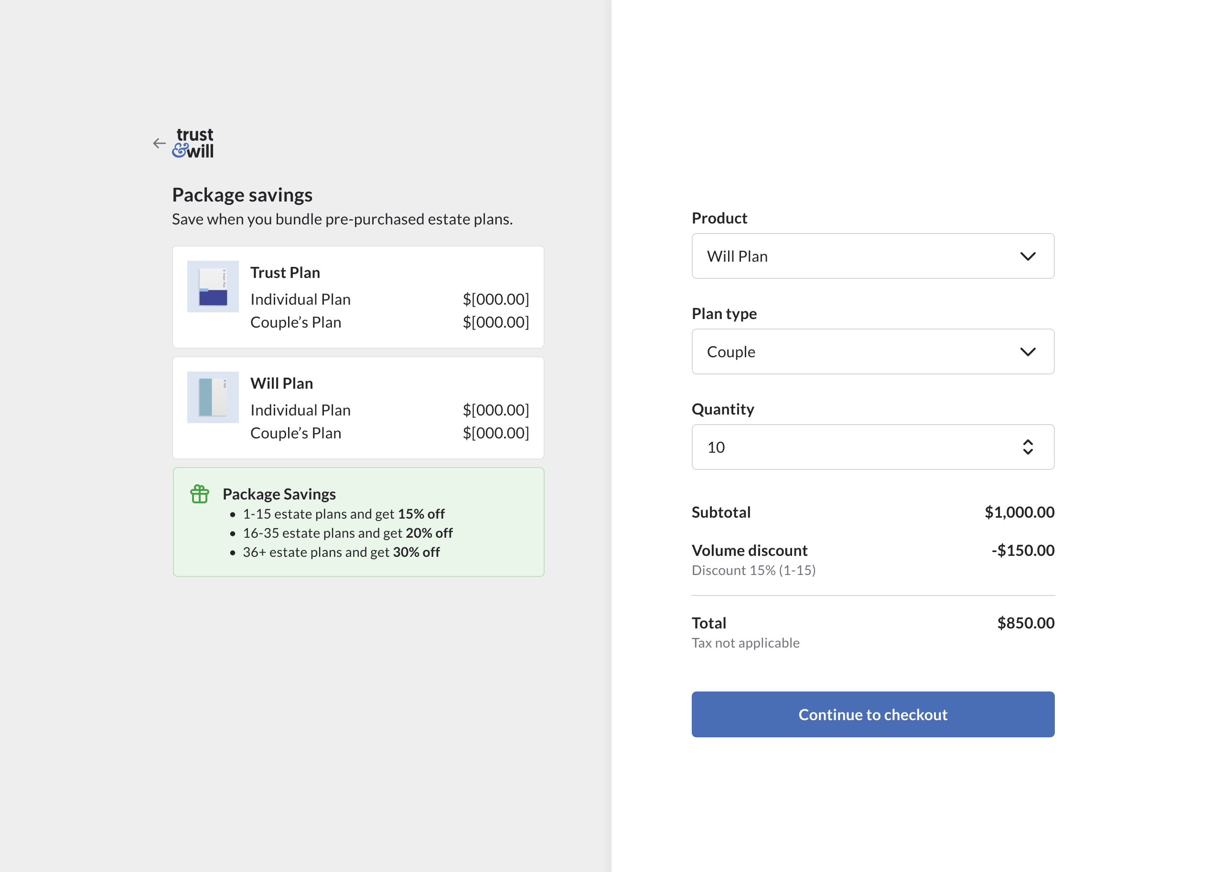Viewport: 1223px width, 872px height.
Task: Click Continue to checkout button
Action: click(873, 714)
